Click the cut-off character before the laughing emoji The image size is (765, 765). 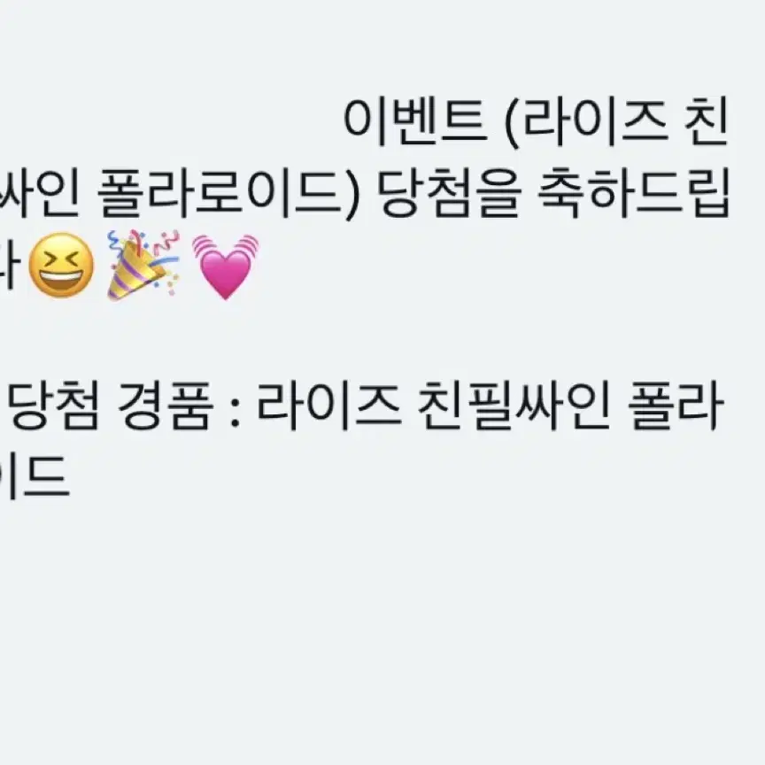pos(10,266)
